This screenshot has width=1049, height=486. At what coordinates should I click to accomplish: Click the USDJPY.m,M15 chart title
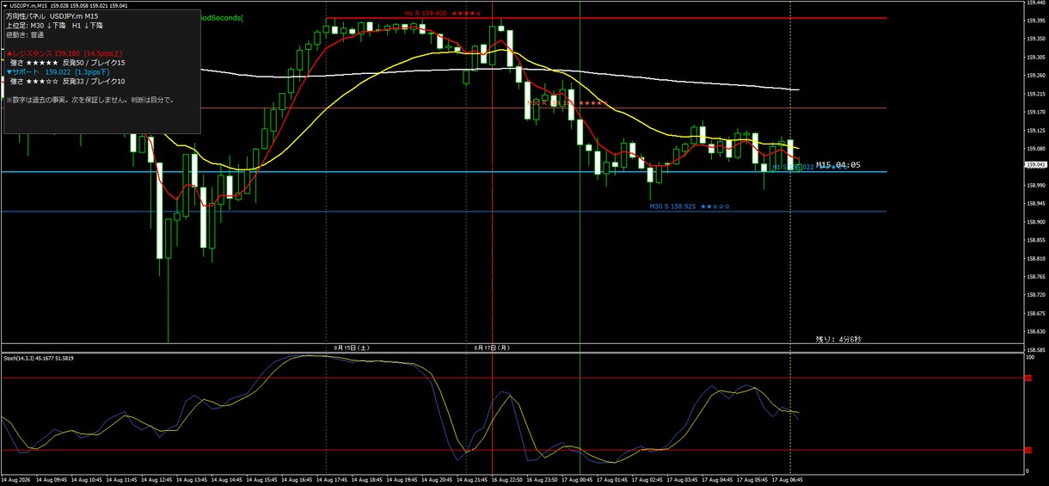(x=29, y=5)
